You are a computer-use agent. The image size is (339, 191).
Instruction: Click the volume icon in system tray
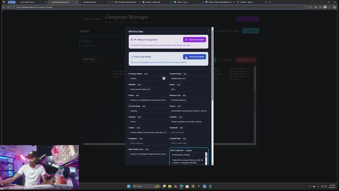click(x=325, y=186)
